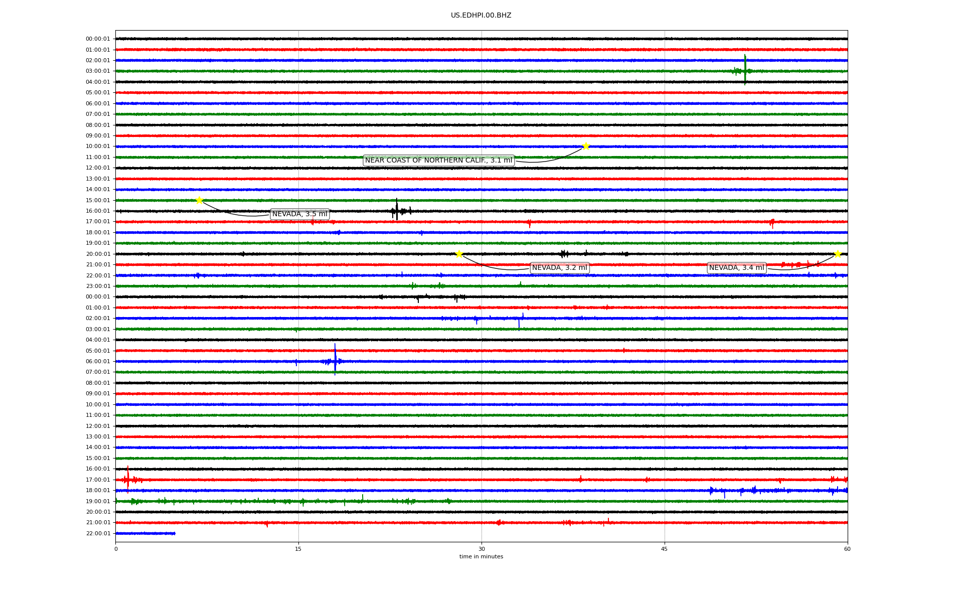Click the star on the 15:00:01 trace
963x602 pixels.
(199, 200)
